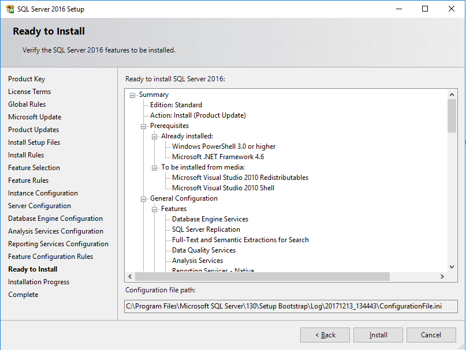Click the vertical scrollbar thumb
The width and height of the screenshot is (466, 350).
tap(452, 116)
